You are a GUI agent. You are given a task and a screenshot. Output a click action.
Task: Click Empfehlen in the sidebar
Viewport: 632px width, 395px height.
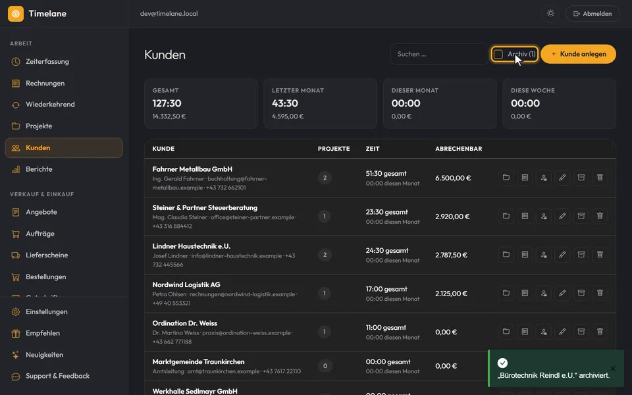tap(64, 333)
